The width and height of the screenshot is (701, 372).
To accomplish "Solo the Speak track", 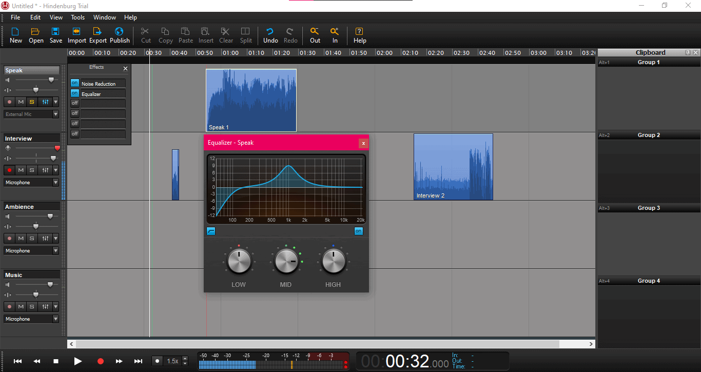I will [x=31, y=102].
